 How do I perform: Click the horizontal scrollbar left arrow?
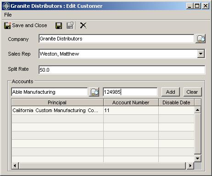click(x=15, y=165)
